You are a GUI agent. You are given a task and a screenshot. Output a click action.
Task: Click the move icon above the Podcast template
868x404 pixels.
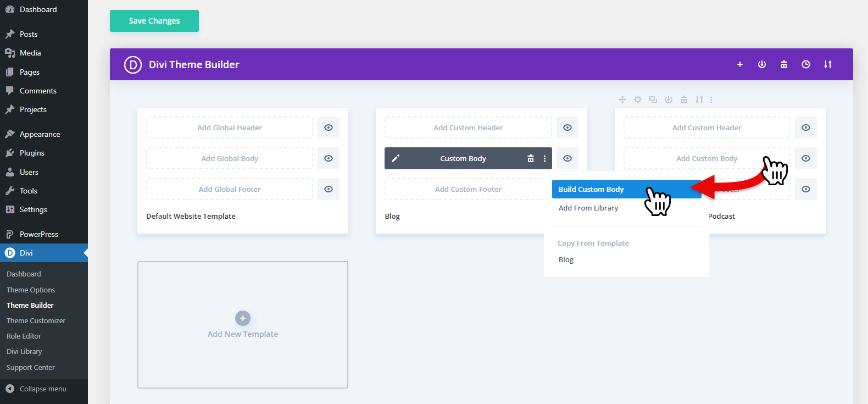point(622,99)
